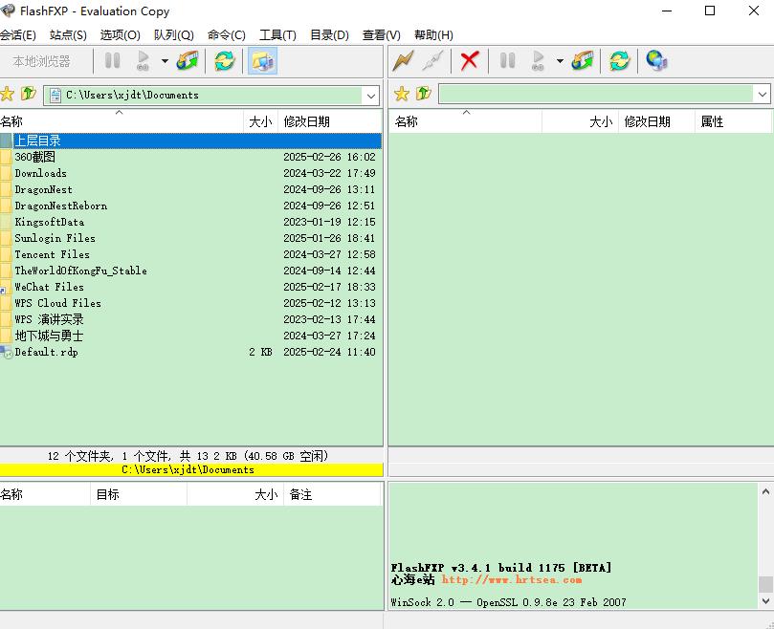The height and width of the screenshot is (629, 774).
Task: Select the Default.rdp file
Action: [x=191, y=352]
